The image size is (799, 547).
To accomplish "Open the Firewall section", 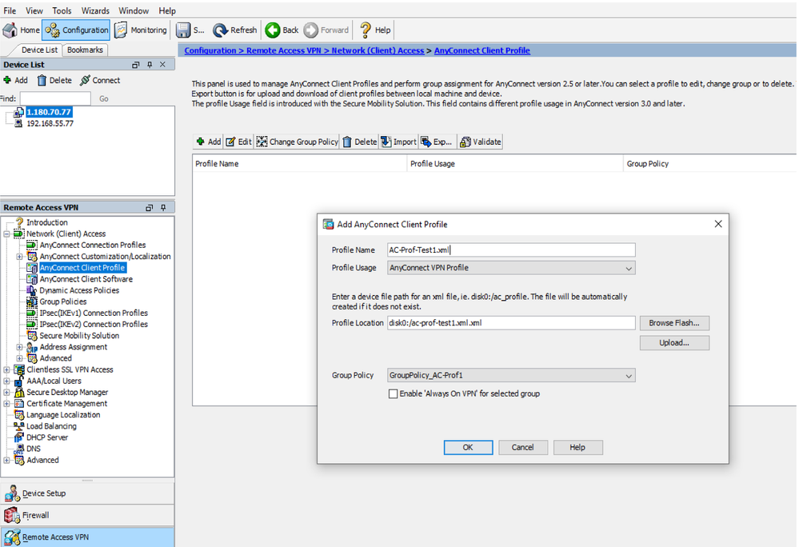I will pos(87,515).
